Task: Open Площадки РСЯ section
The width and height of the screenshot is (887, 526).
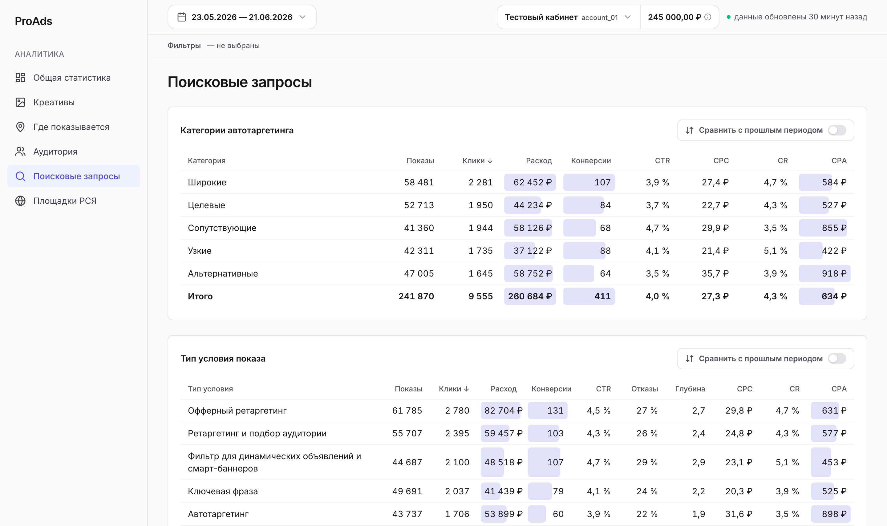Action: 74,201
